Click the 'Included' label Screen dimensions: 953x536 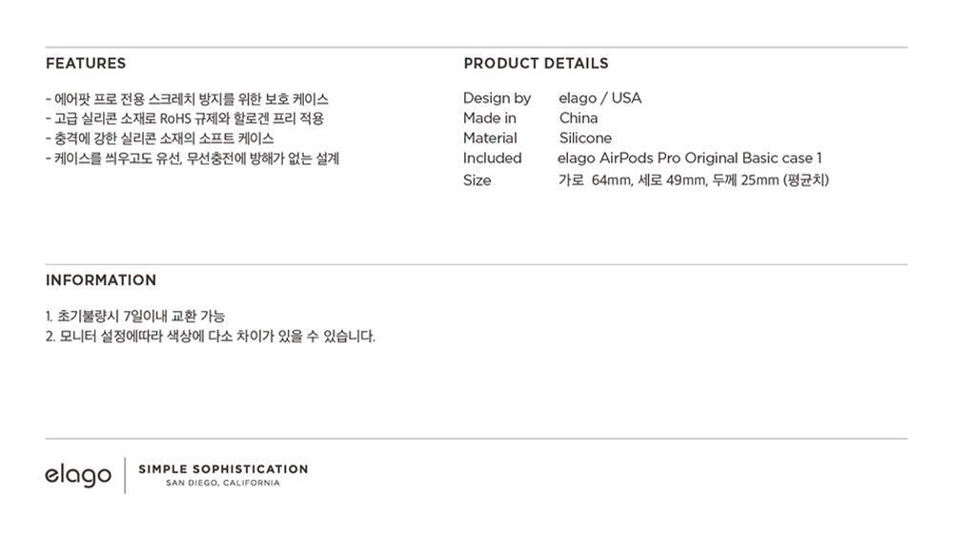(x=493, y=158)
